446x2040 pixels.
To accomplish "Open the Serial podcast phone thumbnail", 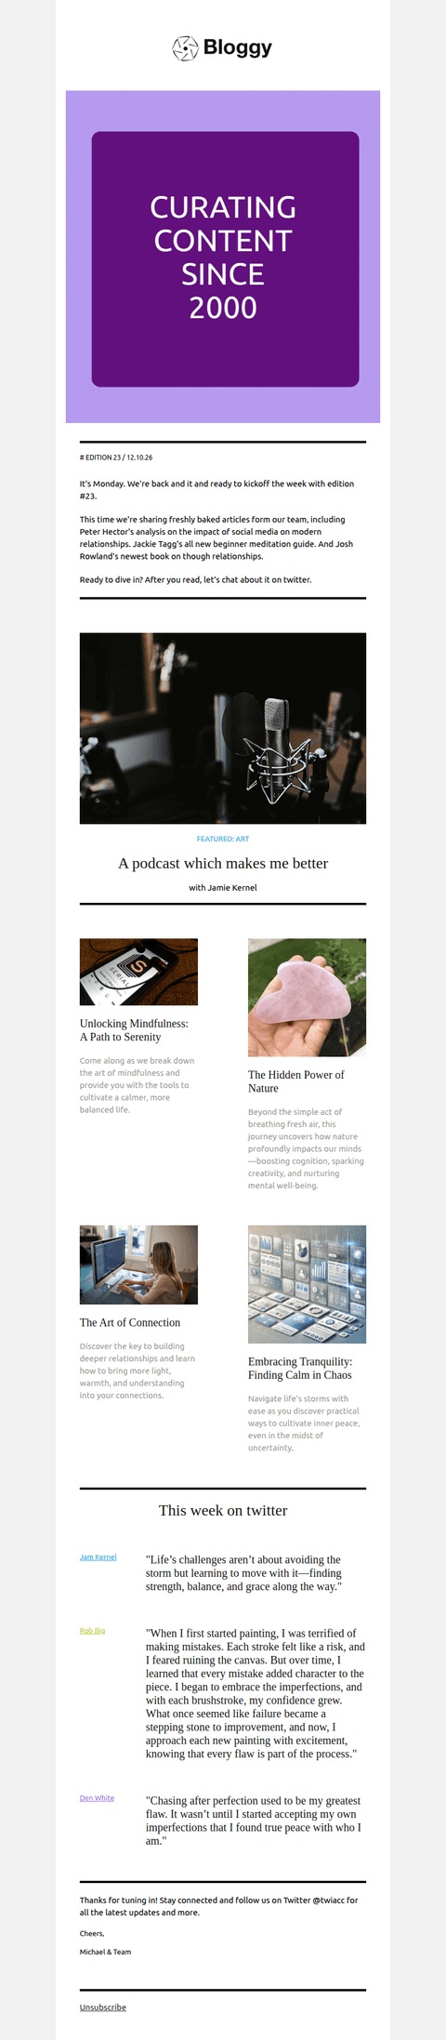I will 138,972.
